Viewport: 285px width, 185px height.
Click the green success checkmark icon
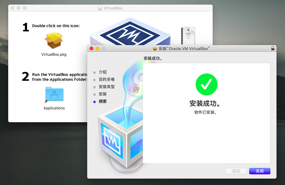click(x=207, y=84)
